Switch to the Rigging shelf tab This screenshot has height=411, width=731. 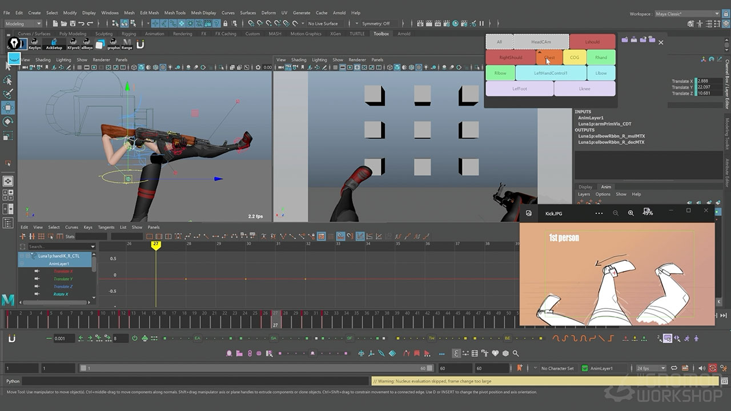(128, 34)
